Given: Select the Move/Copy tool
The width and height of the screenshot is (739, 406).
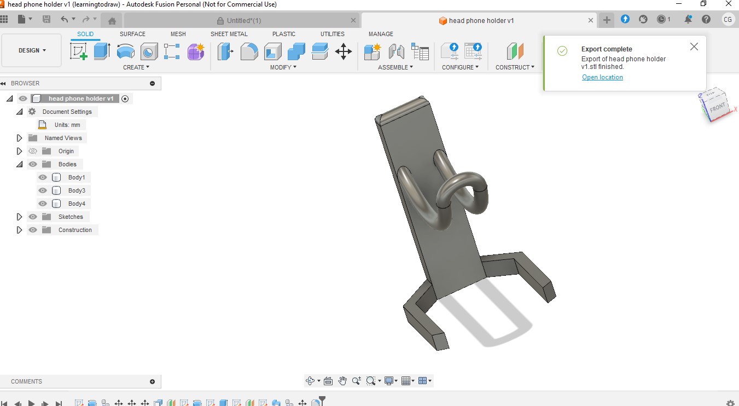Looking at the screenshot, I should [x=344, y=51].
